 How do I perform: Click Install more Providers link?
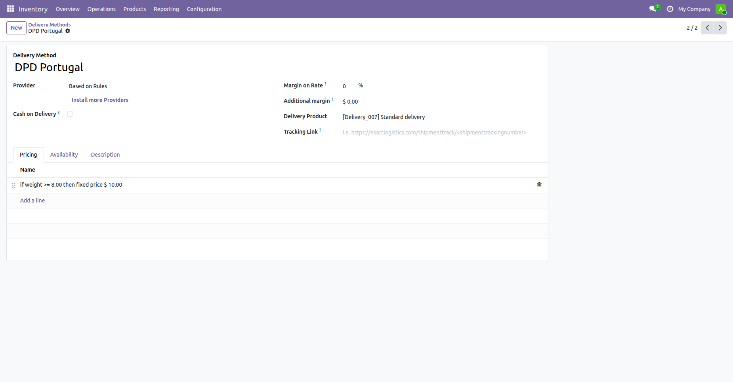[x=100, y=100]
